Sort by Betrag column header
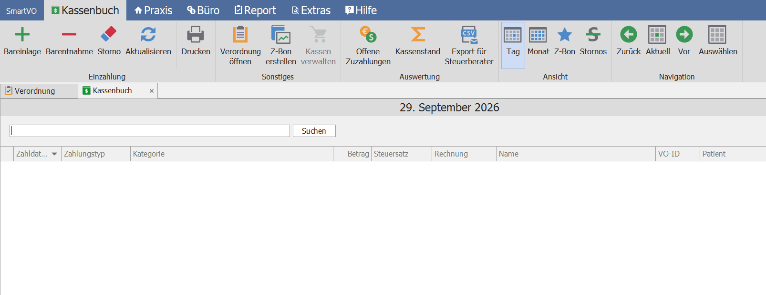Viewport: 766px width, 295px height. coord(352,154)
